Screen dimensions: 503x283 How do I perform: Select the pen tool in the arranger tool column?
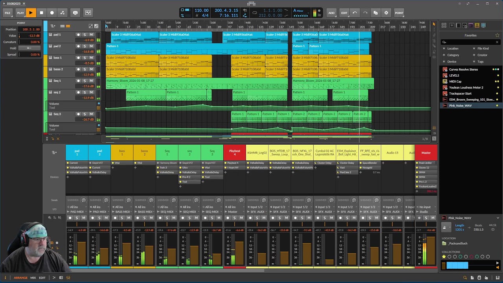coord(434,35)
